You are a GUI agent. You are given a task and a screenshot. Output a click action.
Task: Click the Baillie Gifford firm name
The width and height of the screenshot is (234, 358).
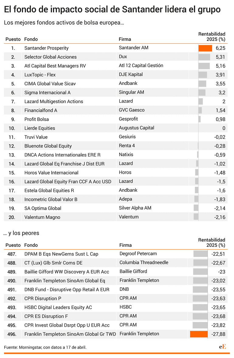coord(133,271)
